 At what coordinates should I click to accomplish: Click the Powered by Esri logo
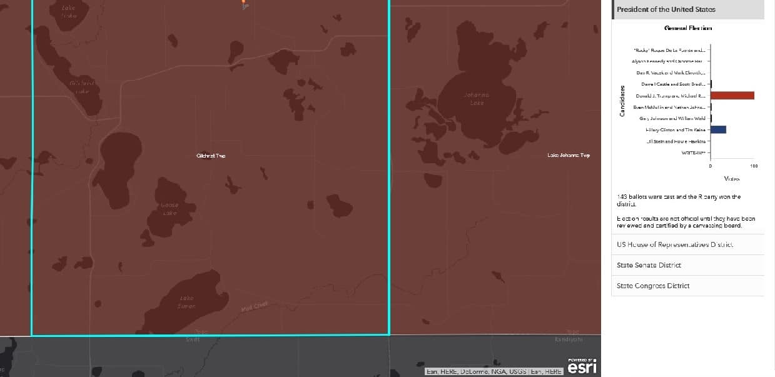coord(582,367)
